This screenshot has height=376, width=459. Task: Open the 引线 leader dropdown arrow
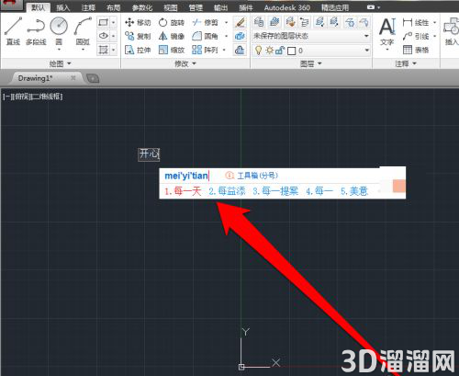[434, 36]
